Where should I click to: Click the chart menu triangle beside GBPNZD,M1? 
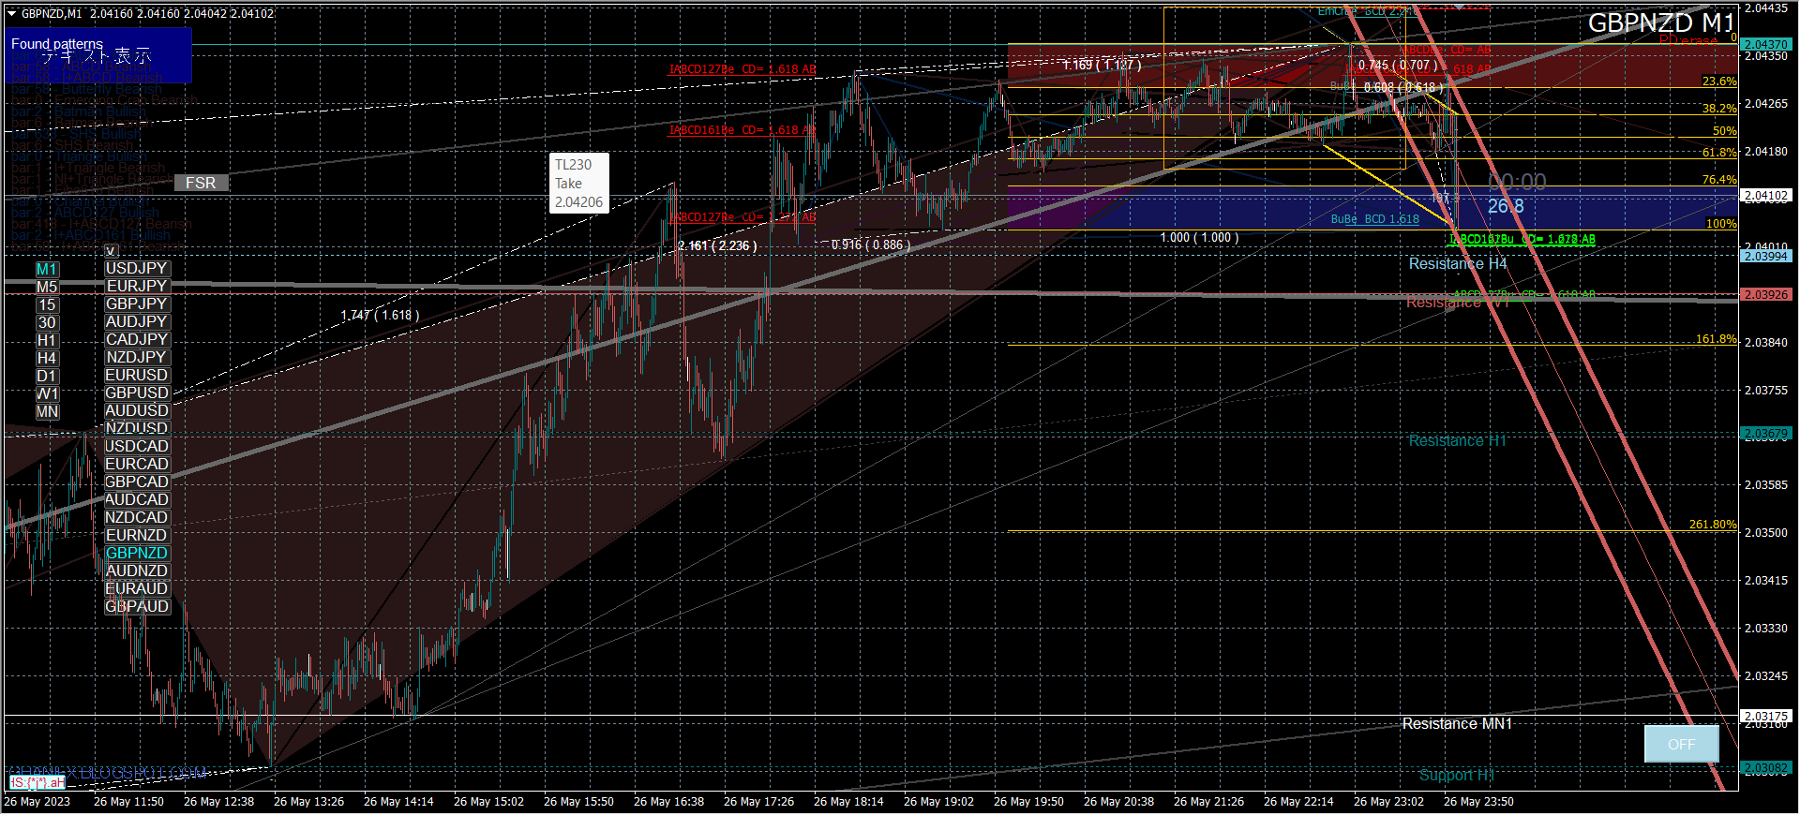tap(12, 14)
